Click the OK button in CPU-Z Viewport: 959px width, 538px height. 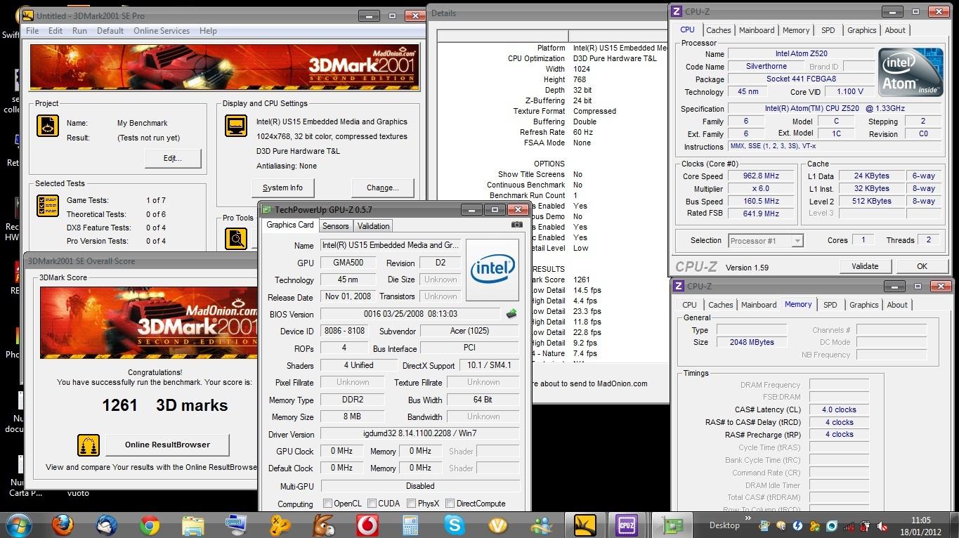[922, 266]
